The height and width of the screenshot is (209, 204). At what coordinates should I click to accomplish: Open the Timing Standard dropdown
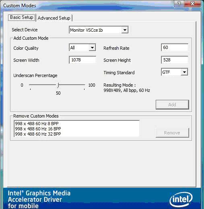pyautogui.click(x=175, y=72)
